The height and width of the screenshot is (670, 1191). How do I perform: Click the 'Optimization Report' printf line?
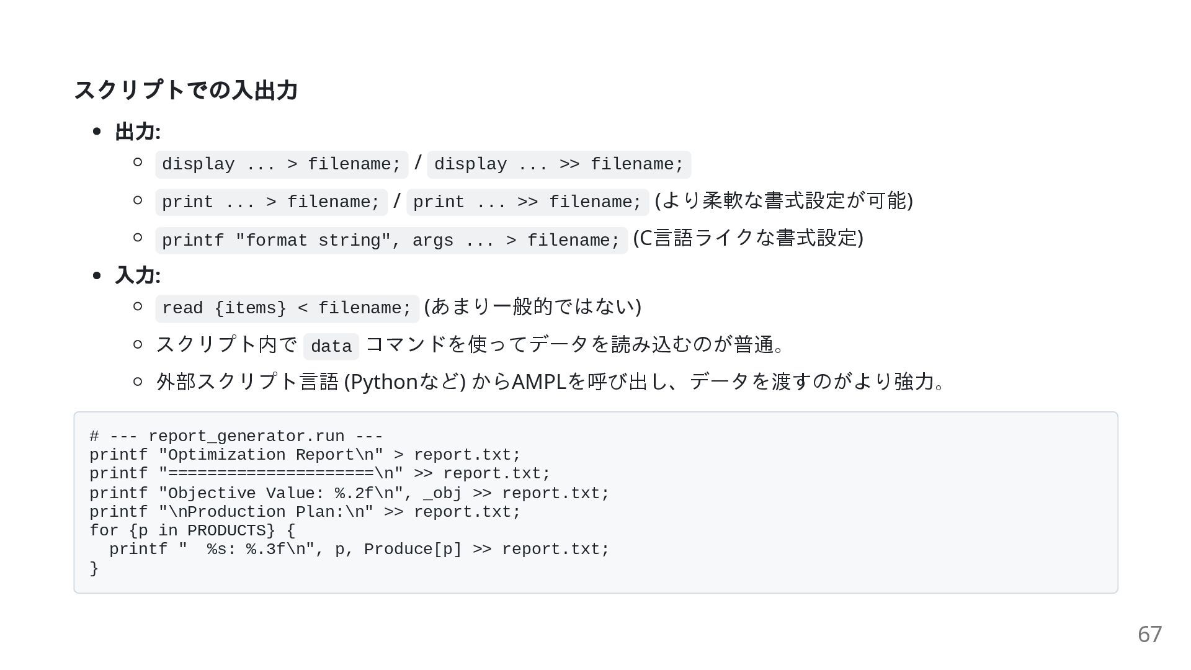pyautogui.click(x=305, y=455)
